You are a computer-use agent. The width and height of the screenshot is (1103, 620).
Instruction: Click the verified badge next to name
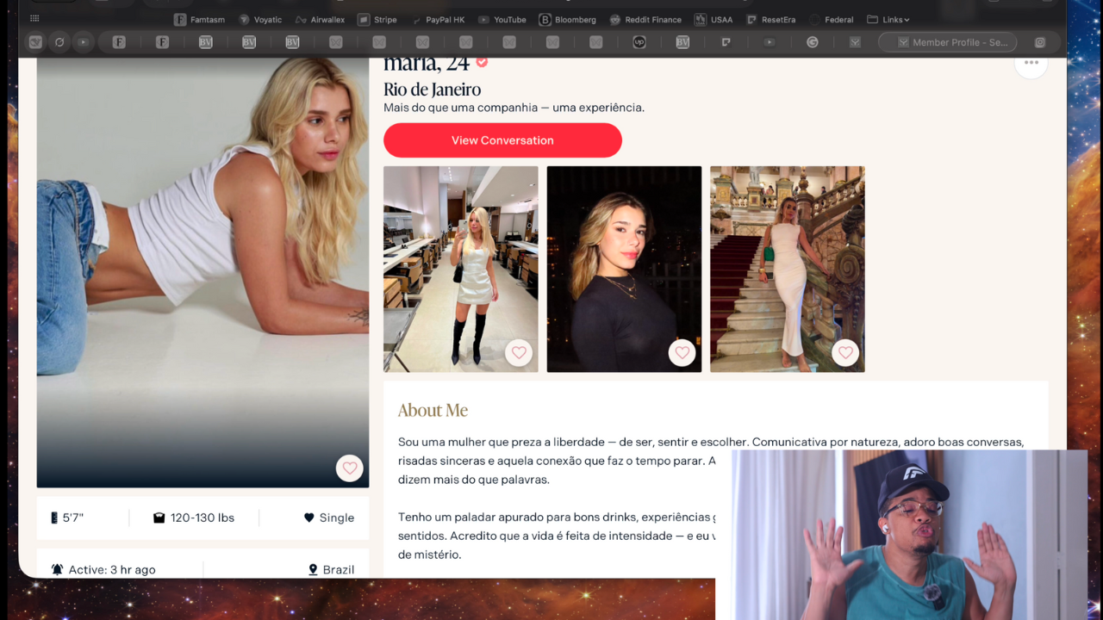tap(483, 63)
